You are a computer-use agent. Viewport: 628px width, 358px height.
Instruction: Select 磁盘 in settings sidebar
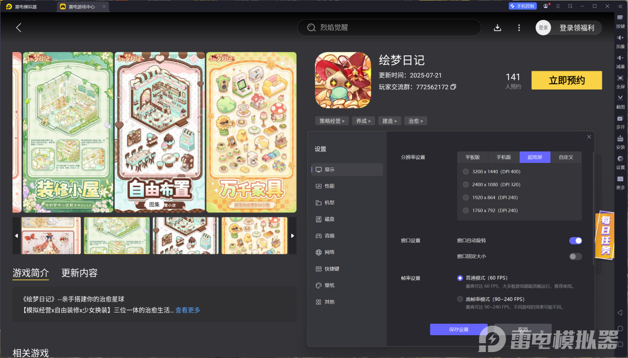[347, 219]
